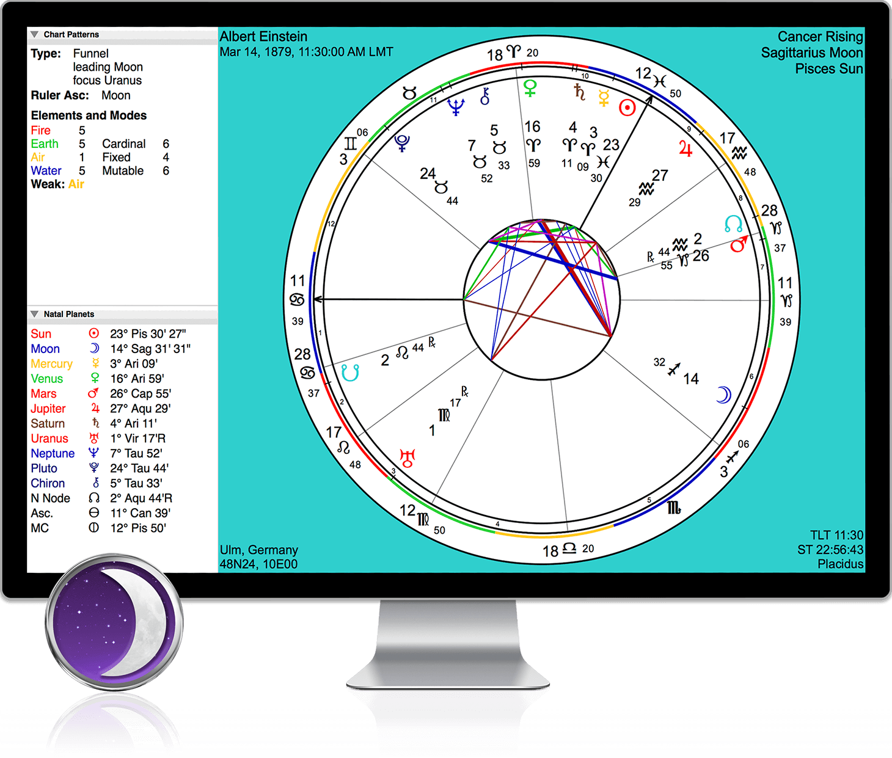Select the brown Saturn glyph in the chart
The image size is (892, 758).
point(579,92)
